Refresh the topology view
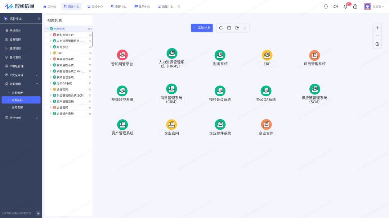389x218 pixels. click(221, 28)
